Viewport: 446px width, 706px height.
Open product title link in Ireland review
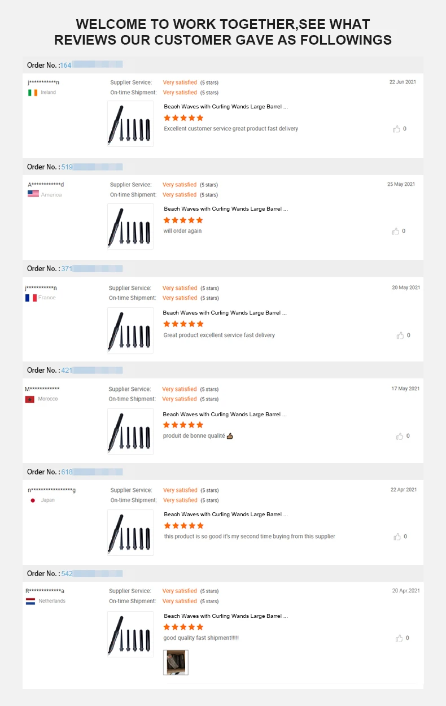tap(226, 106)
